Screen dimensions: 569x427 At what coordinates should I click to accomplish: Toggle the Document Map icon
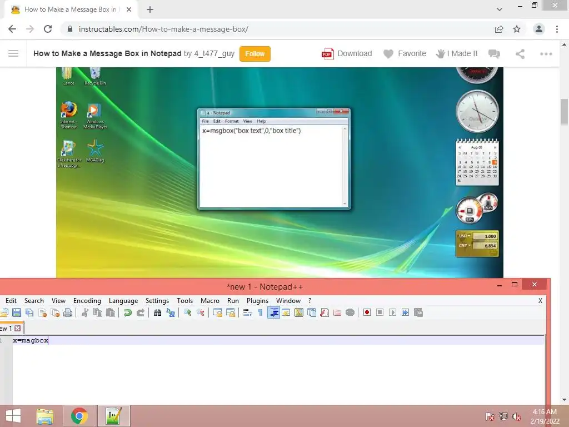click(x=299, y=312)
